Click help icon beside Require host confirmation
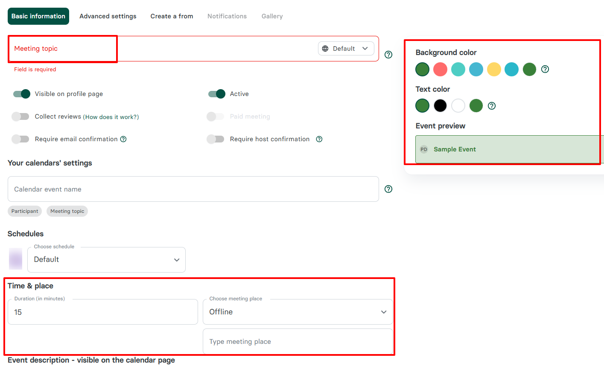Image resolution: width=604 pixels, height=369 pixels. (319, 139)
